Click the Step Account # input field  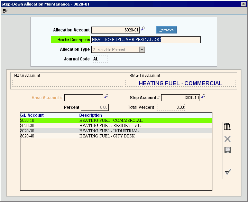(180, 98)
